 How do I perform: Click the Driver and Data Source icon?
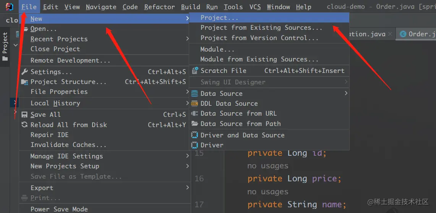point(194,135)
